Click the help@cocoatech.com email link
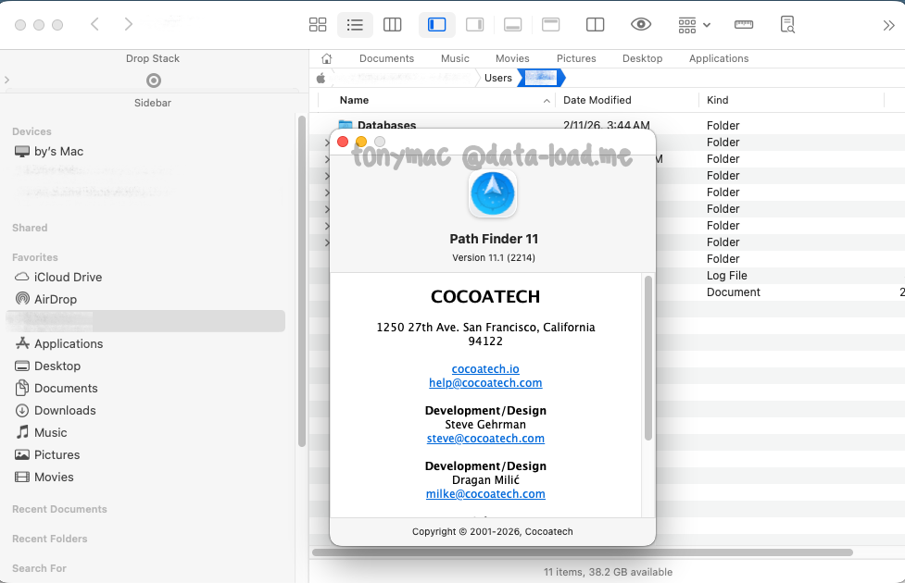This screenshot has width=905, height=583. 485,383
